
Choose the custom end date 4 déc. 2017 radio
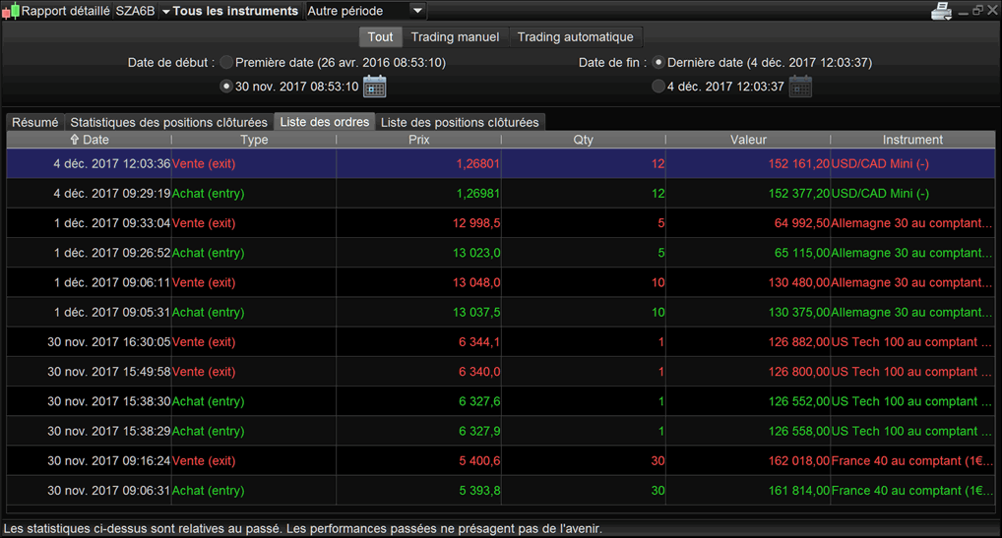click(x=658, y=87)
